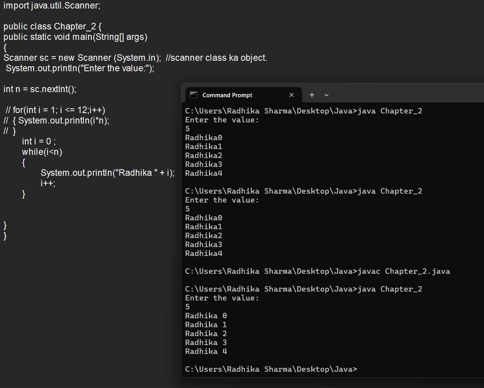Click the println "Radhika " + i statement
The image size is (484, 388).
tap(107, 173)
